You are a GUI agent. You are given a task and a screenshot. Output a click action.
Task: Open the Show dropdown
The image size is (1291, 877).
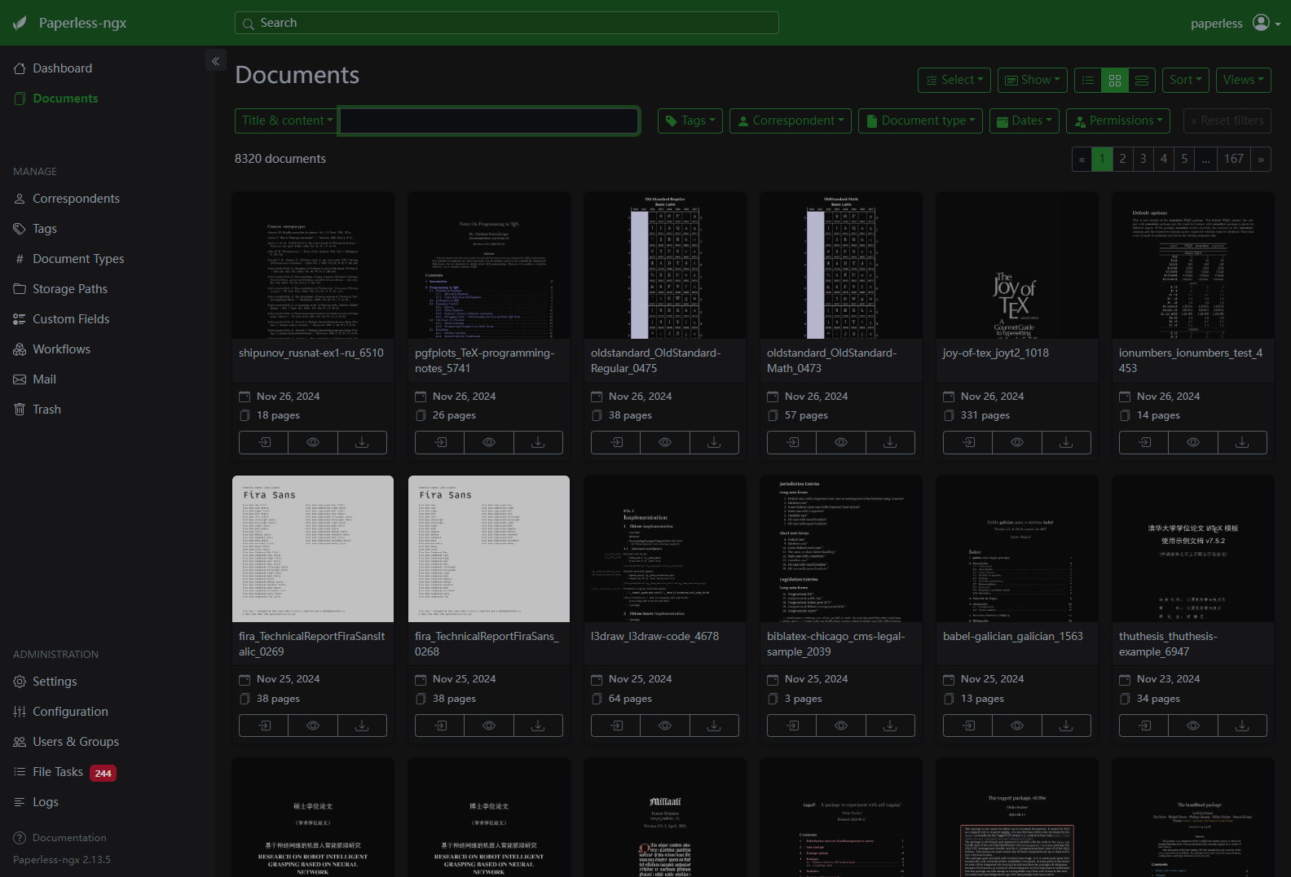tap(1033, 80)
